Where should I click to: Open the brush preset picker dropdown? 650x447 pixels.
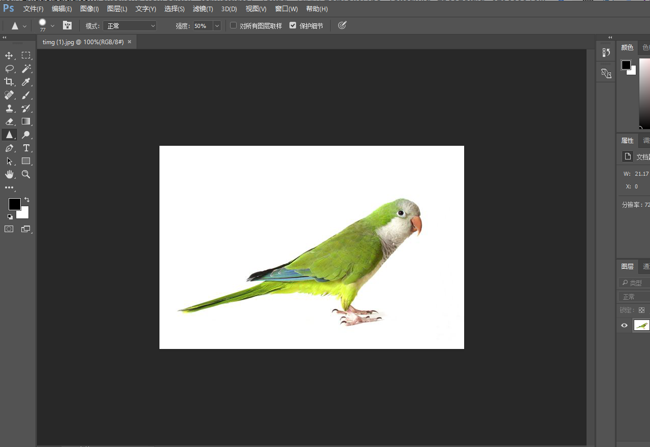coord(52,25)
